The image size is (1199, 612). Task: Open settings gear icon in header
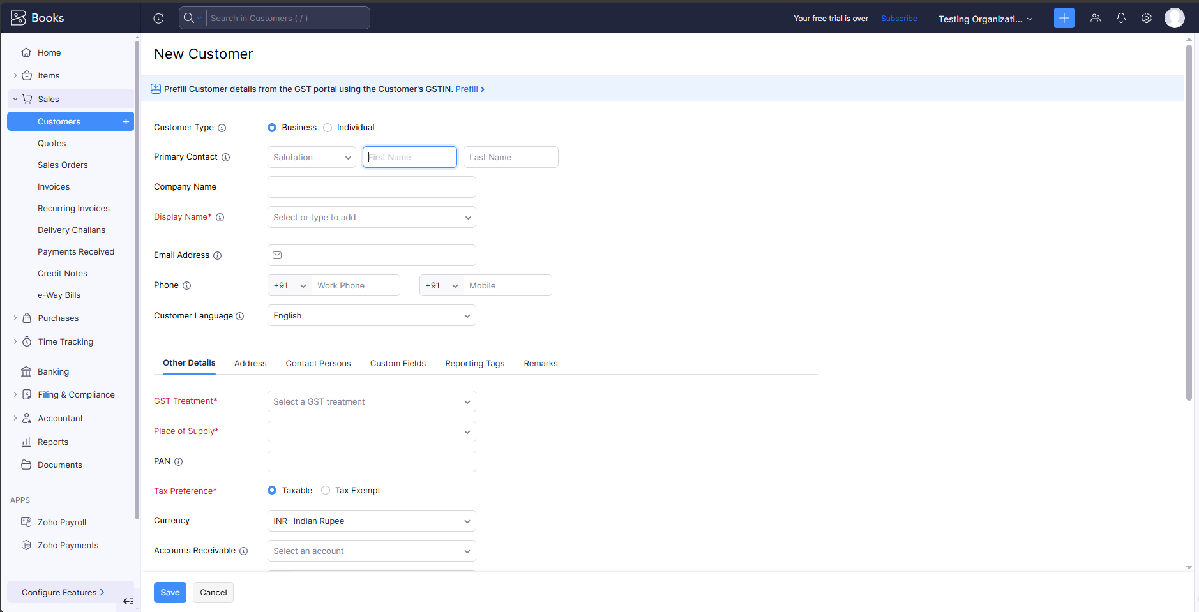coord(1147,18)
